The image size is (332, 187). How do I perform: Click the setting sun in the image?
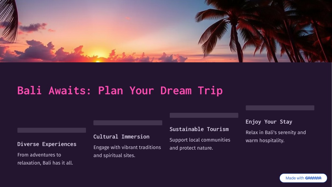coord(98,59)
